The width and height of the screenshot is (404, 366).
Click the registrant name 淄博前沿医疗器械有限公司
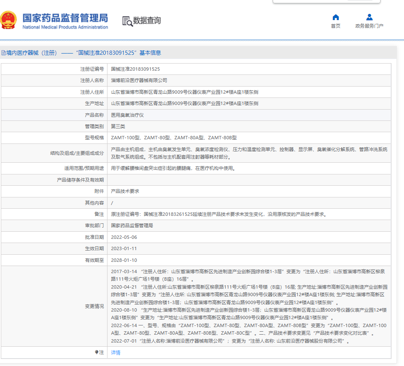(139, 80)
